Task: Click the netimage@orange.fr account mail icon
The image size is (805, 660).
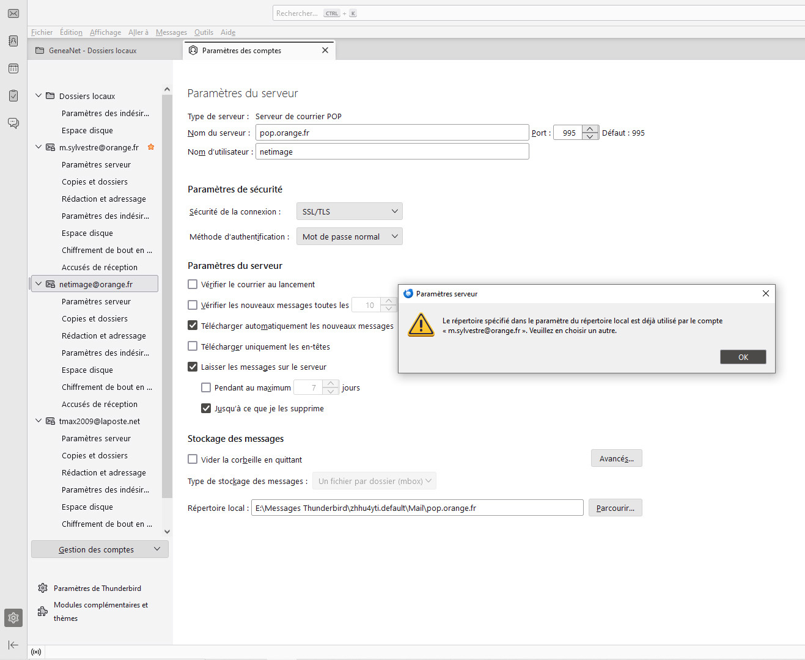Action: [50, 284]
